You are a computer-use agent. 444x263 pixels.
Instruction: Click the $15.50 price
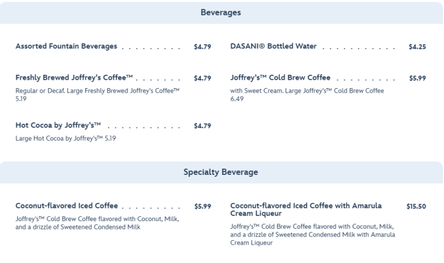click(415, 207)
